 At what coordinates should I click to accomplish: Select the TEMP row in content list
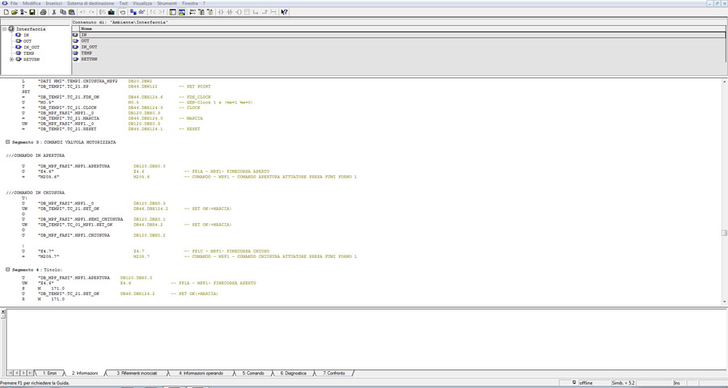click(86, 53)
